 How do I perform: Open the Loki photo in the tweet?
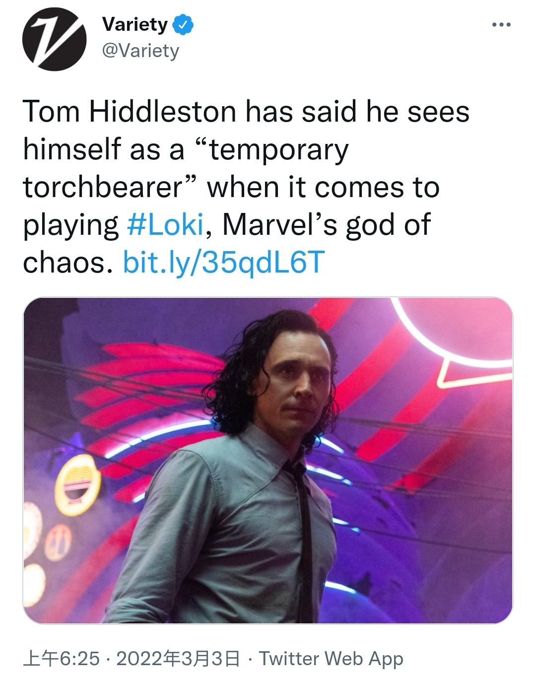pos(268,460)
